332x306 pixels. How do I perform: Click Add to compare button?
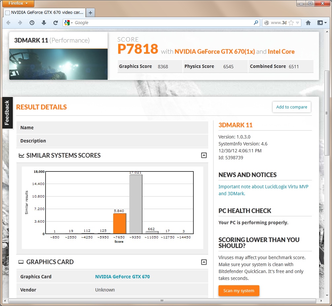point(291,107)
